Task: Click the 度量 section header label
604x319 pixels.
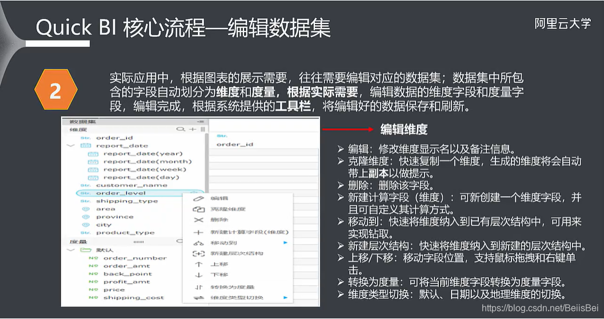Action: 78,242
